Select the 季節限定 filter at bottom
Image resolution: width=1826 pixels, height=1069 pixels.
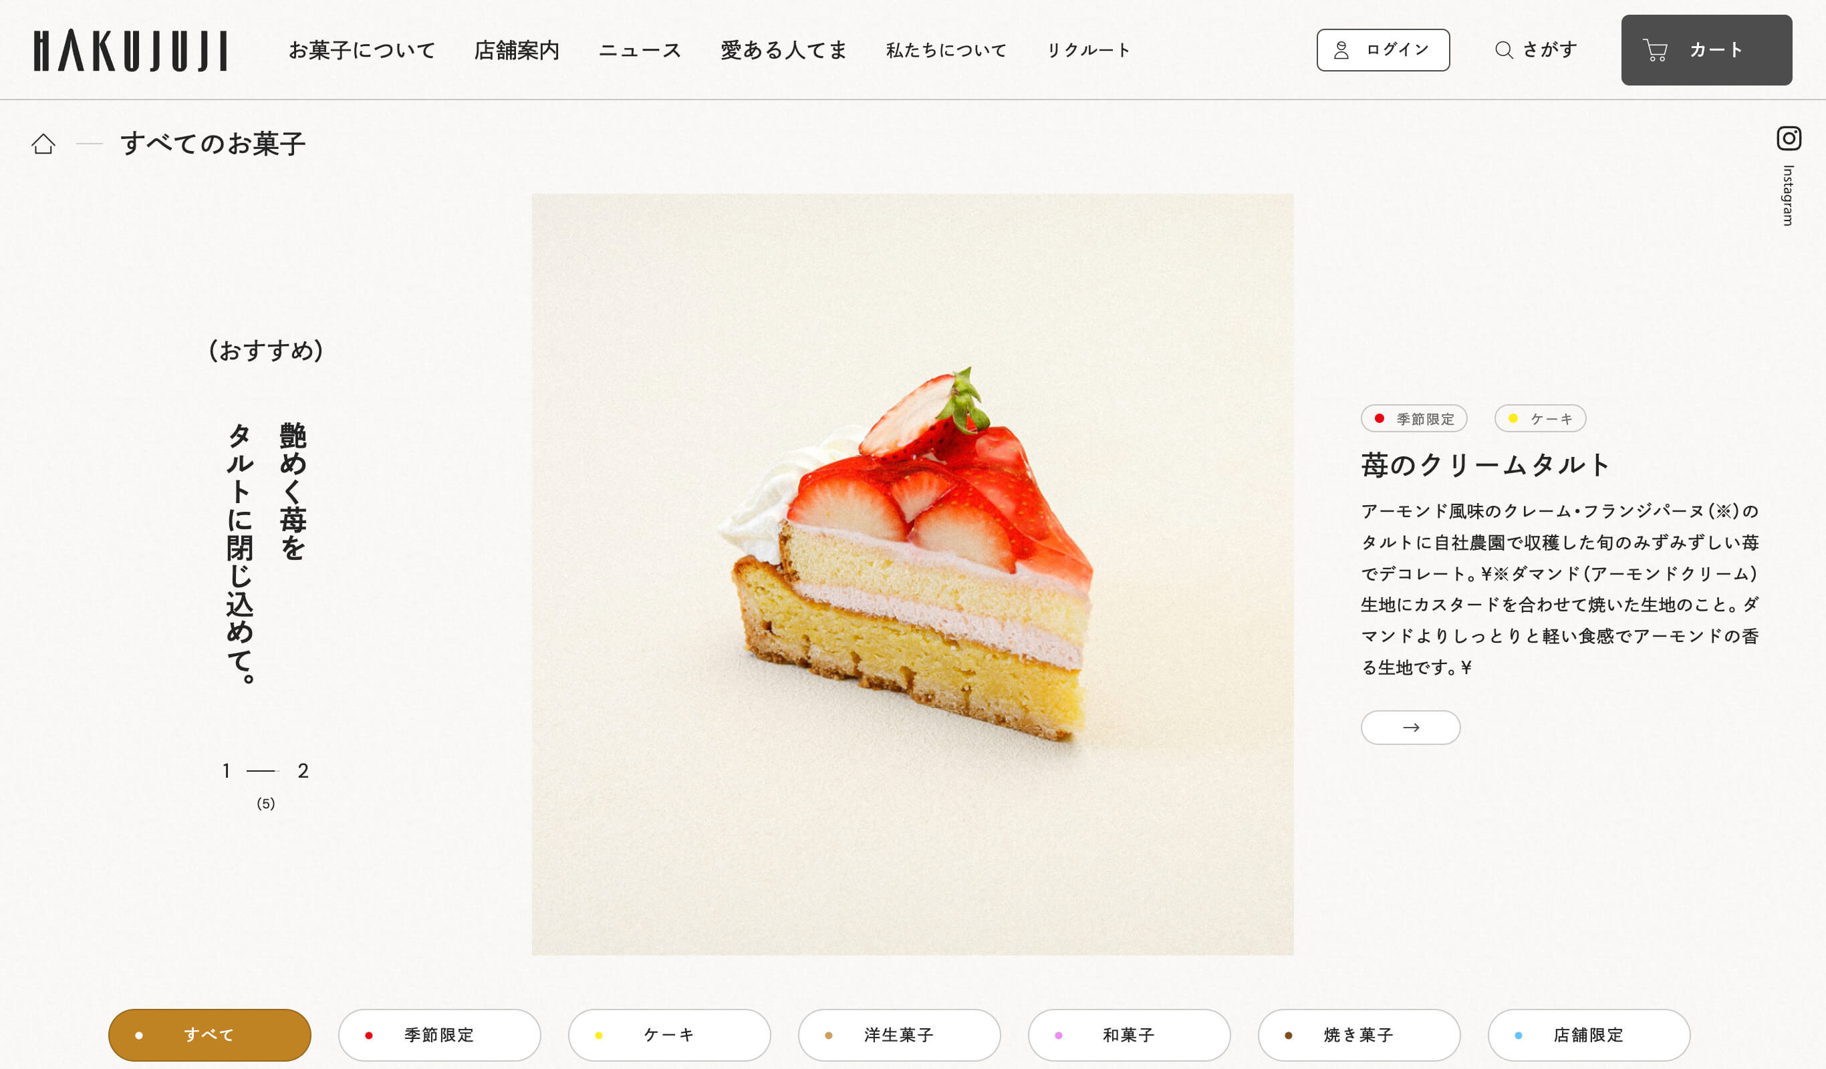439,1035
